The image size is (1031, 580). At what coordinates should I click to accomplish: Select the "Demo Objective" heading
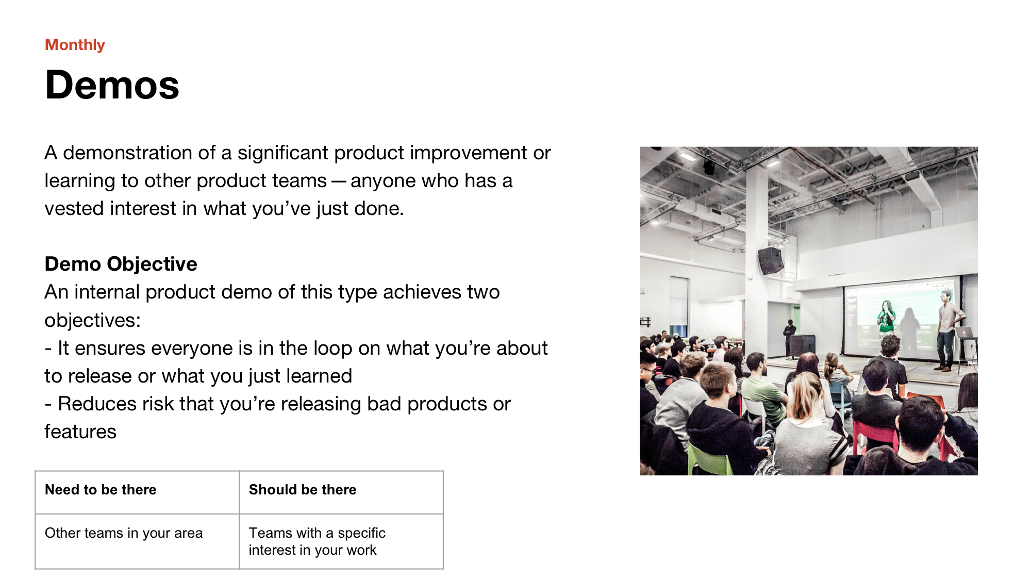121,264
